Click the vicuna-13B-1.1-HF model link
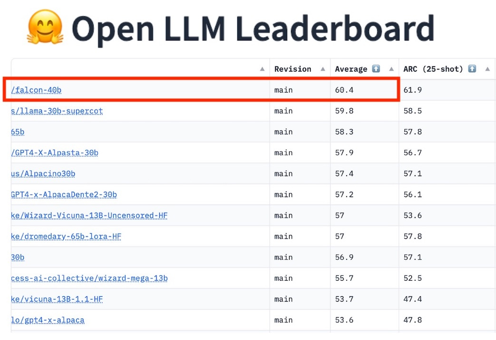 point(57,299)
